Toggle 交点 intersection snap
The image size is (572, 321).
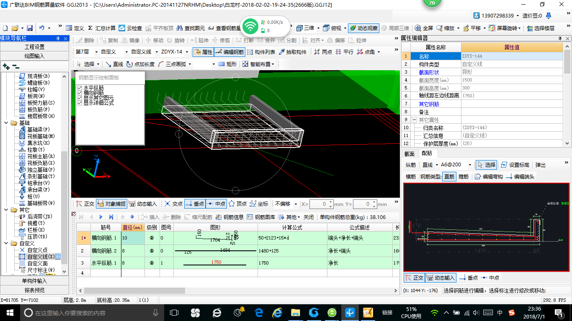173,204
